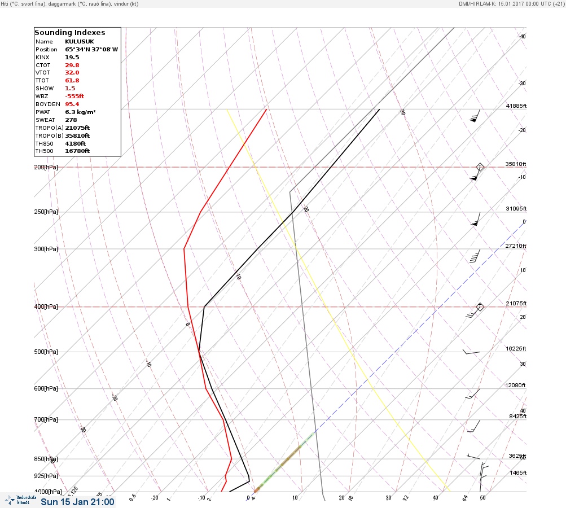Click the 31095ft height label
Viewport: 566px width, 508px height.
[x=516, y=209]
